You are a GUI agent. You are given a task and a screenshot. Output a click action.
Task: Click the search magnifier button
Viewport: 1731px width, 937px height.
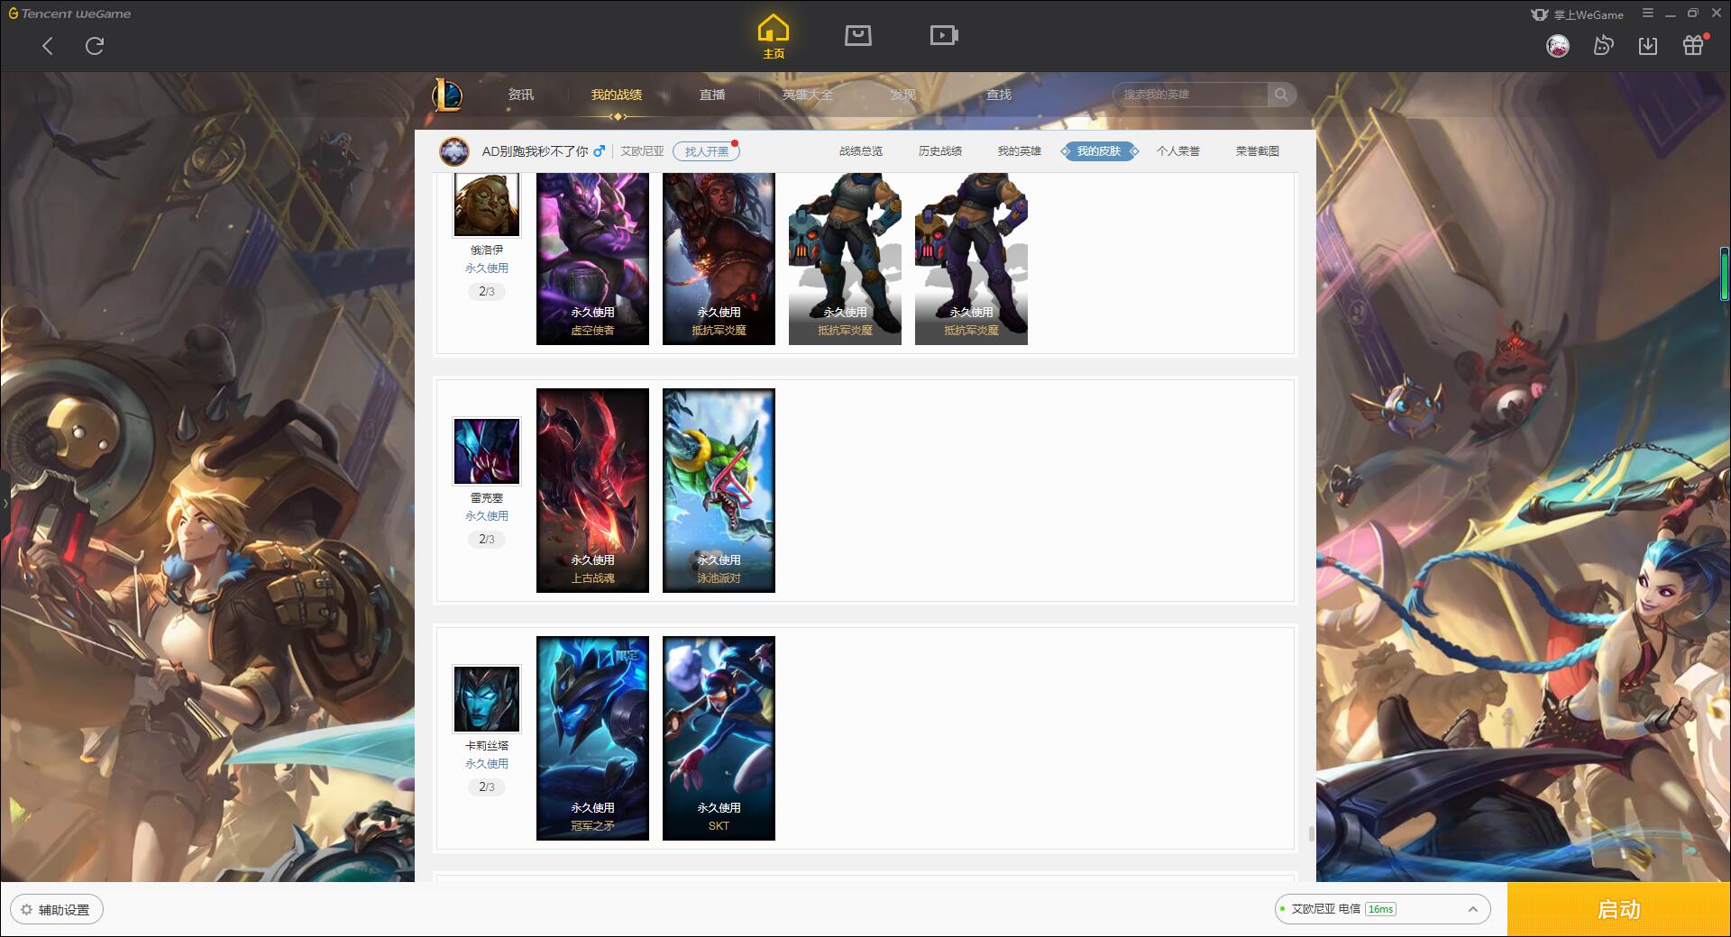1281,95
